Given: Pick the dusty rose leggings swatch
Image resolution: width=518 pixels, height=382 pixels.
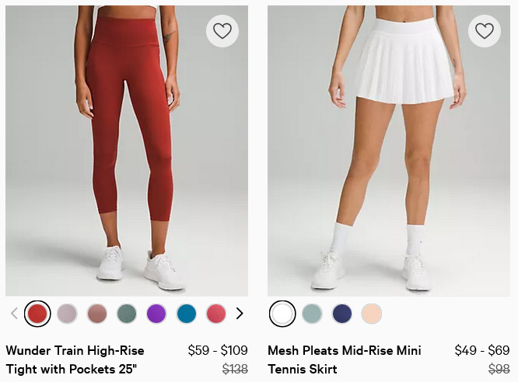Looking at the screenshot, I should [96, 314].
